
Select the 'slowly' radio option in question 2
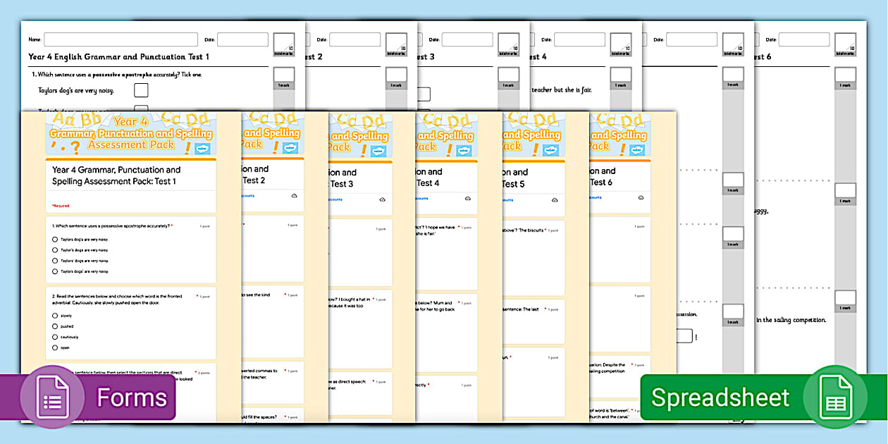coord(54,316)
